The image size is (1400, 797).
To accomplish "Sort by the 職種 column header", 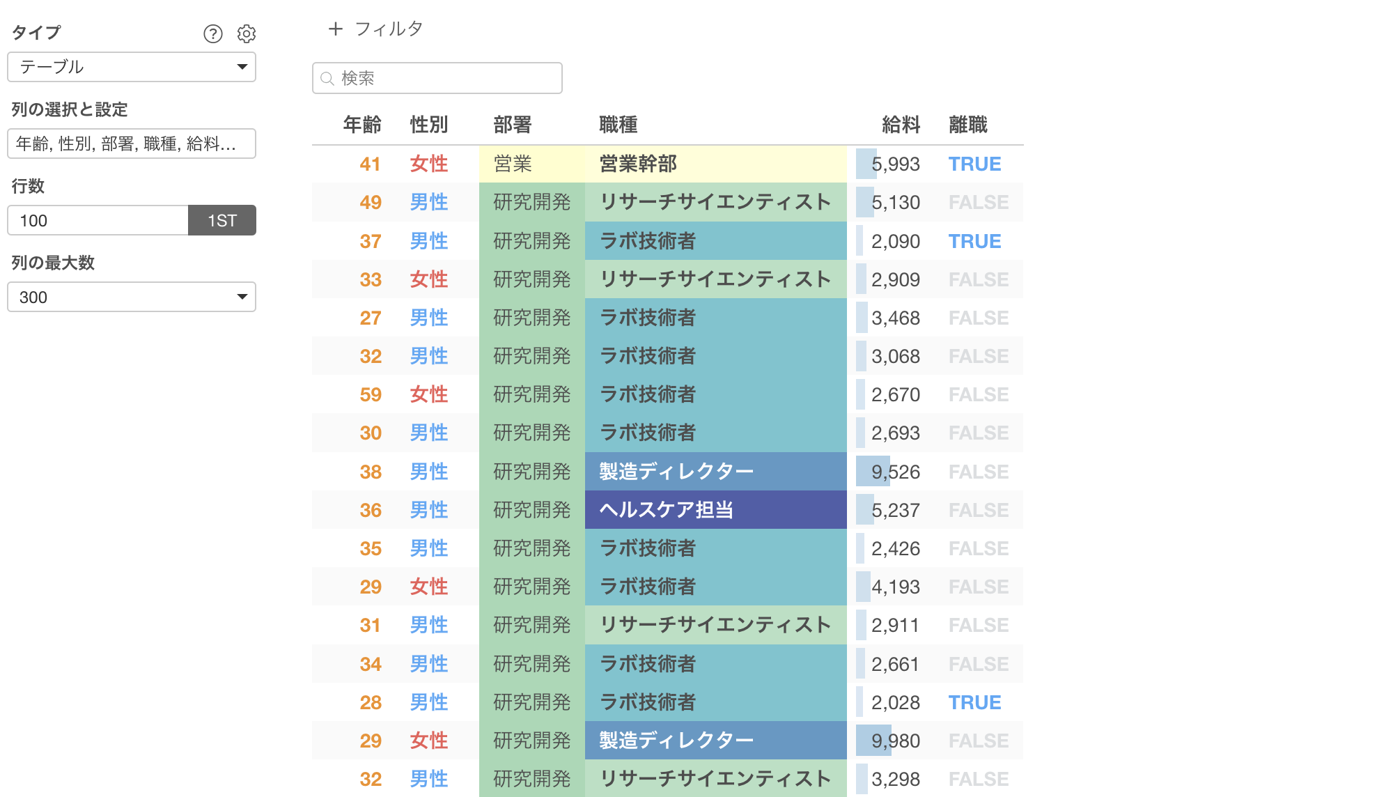I will pos(619,125).
